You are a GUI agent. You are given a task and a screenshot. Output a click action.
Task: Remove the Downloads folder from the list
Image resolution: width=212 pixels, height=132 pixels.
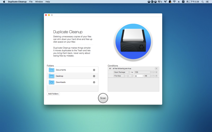(x=94, y=82)
